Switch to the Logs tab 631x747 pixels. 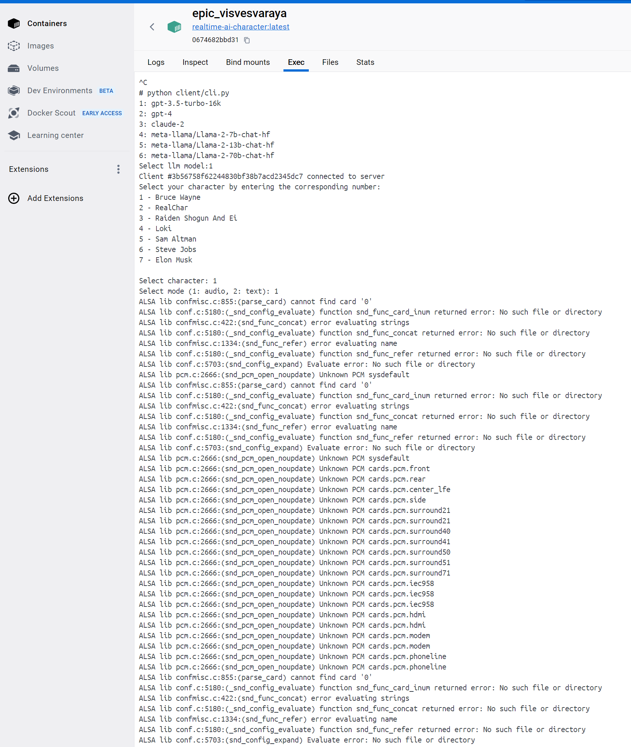pyautogui.click(x=156, y=62)
